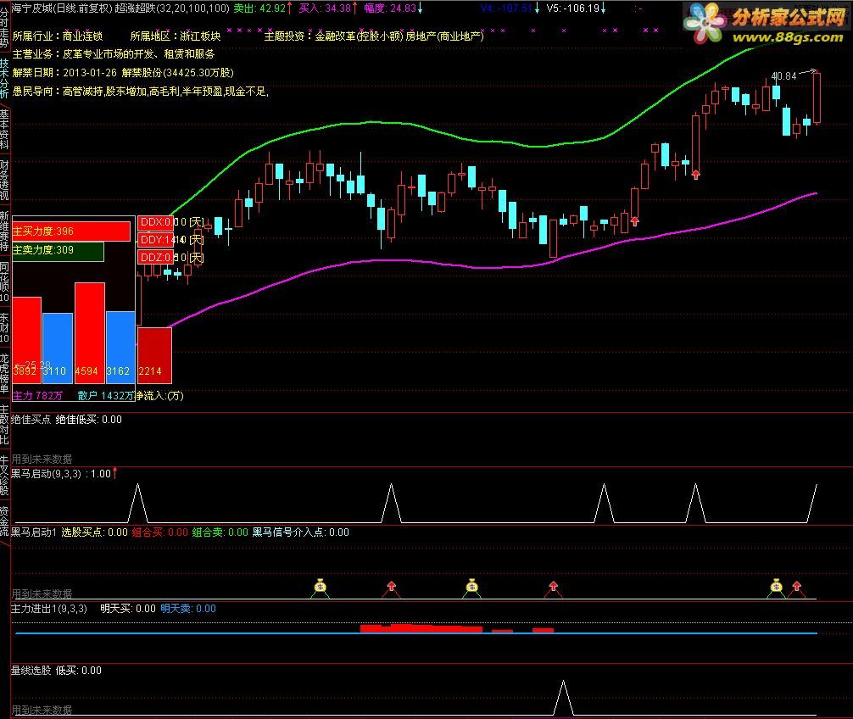Select the red bar labeled 3892
Screen dimensions: 853x719
(x=26, y=340)
